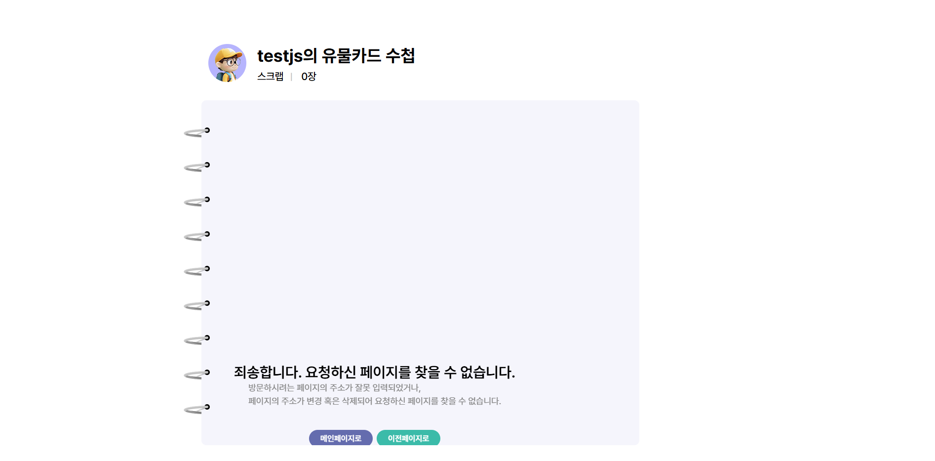Click the bottommost spiral binder ring

[197, 409]
